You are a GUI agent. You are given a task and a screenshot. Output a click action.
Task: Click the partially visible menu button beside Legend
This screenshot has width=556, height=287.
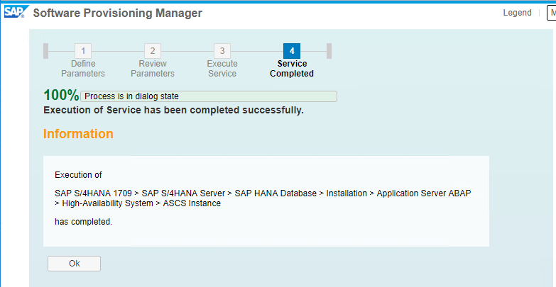point(552,13)
